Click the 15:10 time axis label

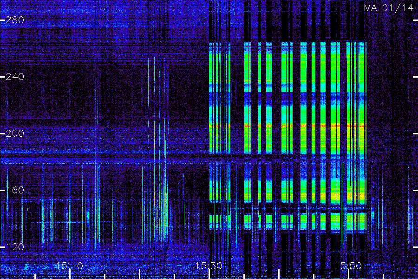pos(70,266)
